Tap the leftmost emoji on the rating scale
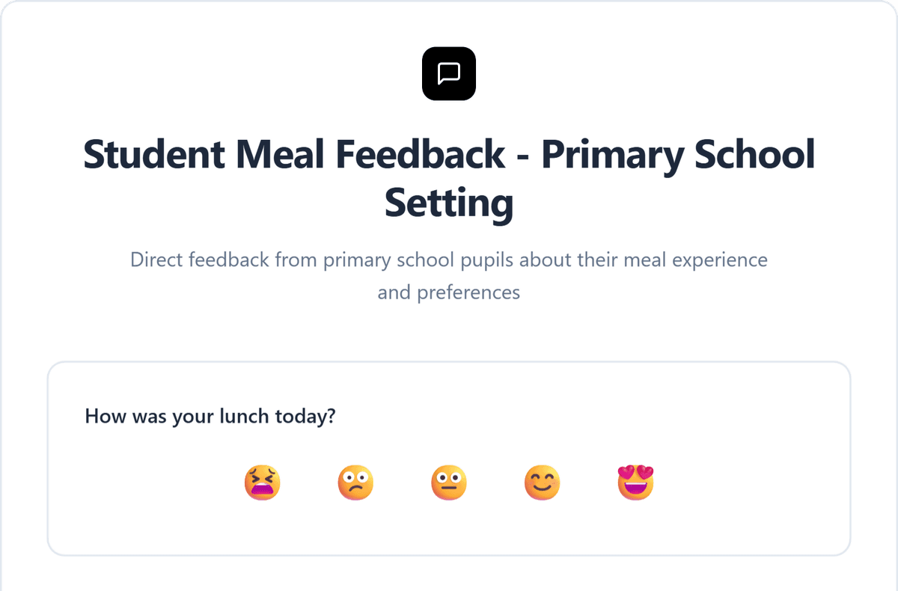 click(262, 483)
